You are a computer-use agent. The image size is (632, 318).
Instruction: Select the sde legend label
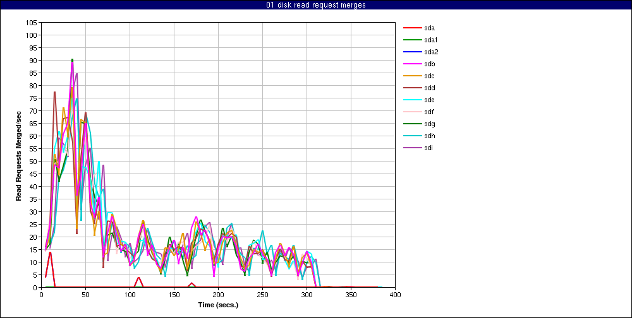(x=429, y=100)
